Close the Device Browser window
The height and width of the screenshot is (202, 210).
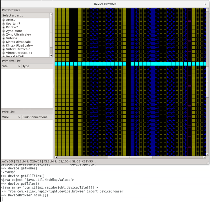[206, 4]
